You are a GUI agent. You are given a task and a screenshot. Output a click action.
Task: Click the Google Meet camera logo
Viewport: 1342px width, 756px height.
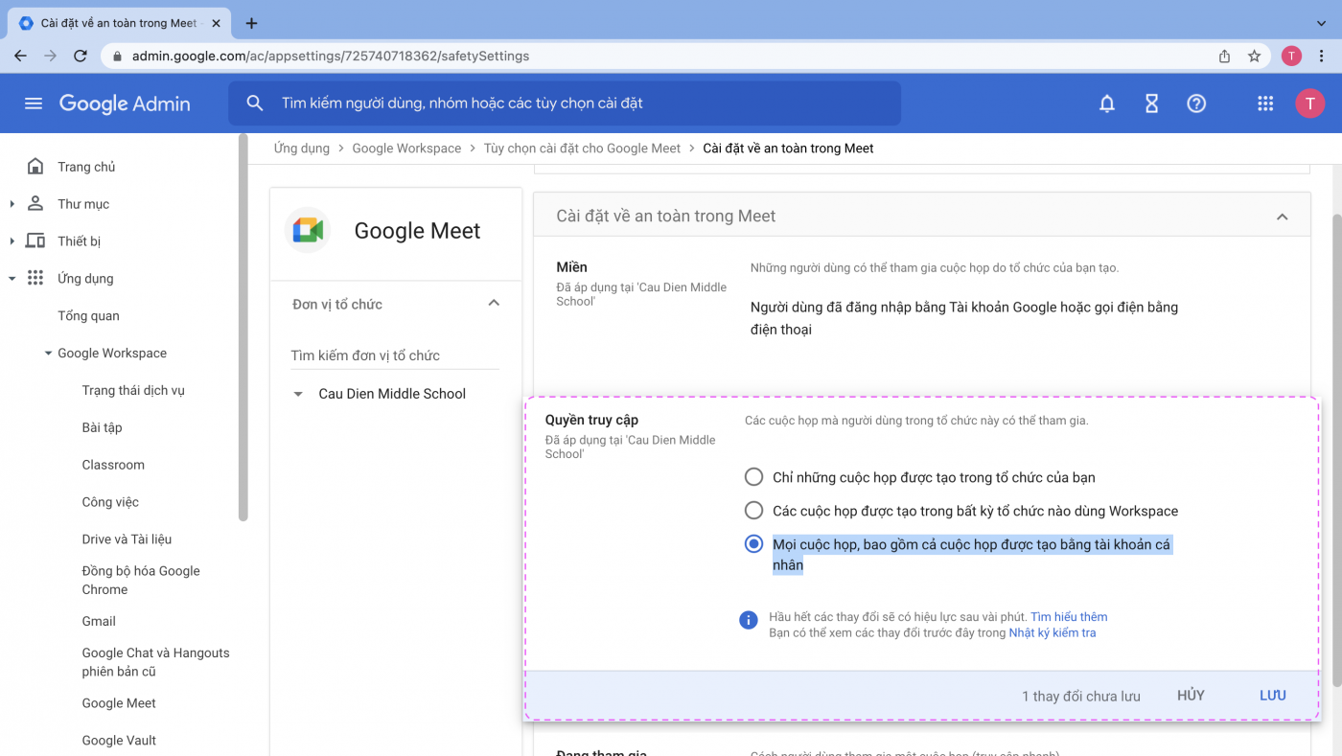point(309,230)
